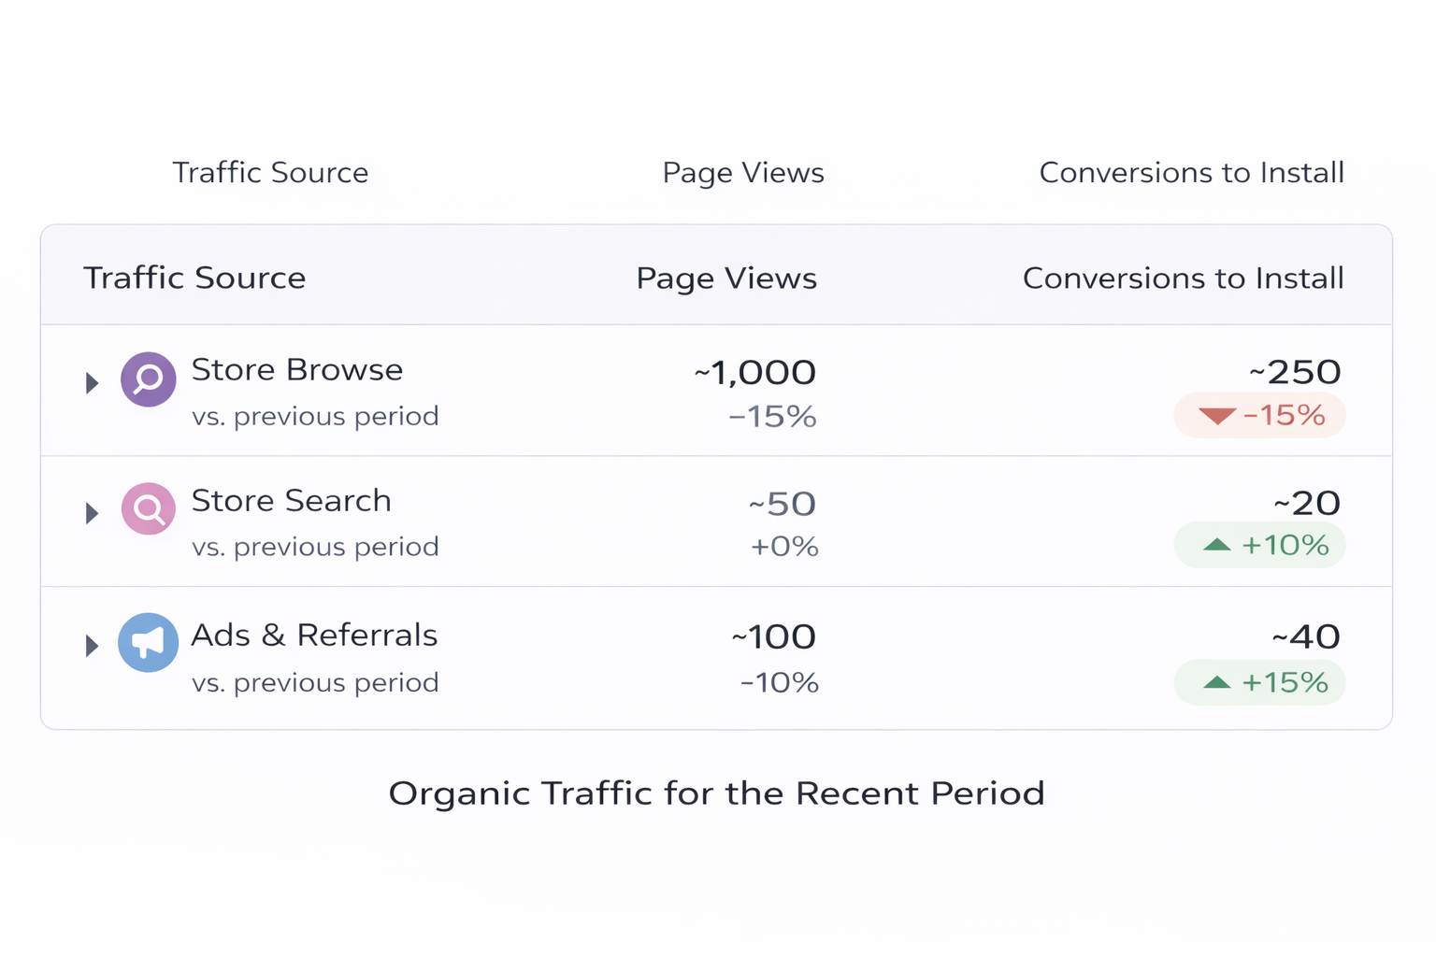Select the ~1,000 page views value

[754, 371]
